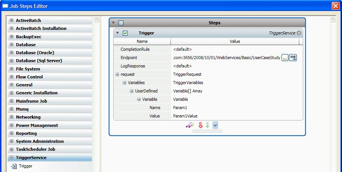342x172 pixels.
Task: Select the CompletionRule property name
Action: pyautogui.click(x=135, y=49)
